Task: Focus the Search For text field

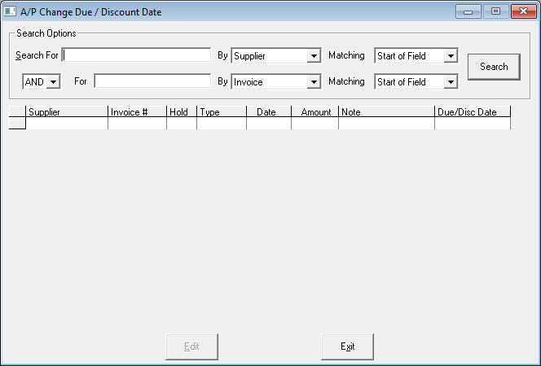Action: (x=136, y=55)
